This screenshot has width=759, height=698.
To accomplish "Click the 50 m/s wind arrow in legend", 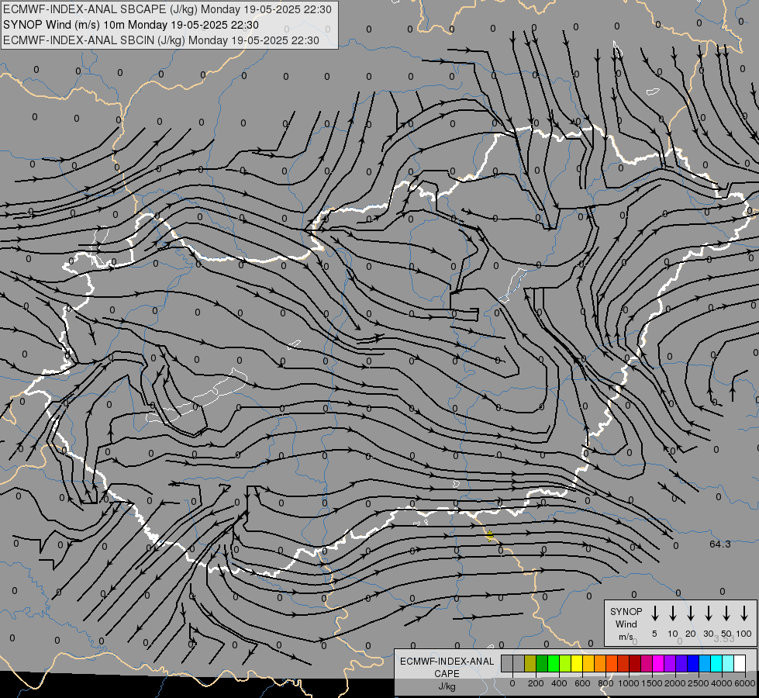I will pyautogui.click(x=726, y=613).
